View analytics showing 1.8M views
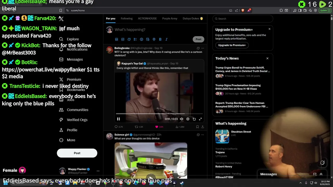This screenshot has height=187, width=333. click(180, 127)
